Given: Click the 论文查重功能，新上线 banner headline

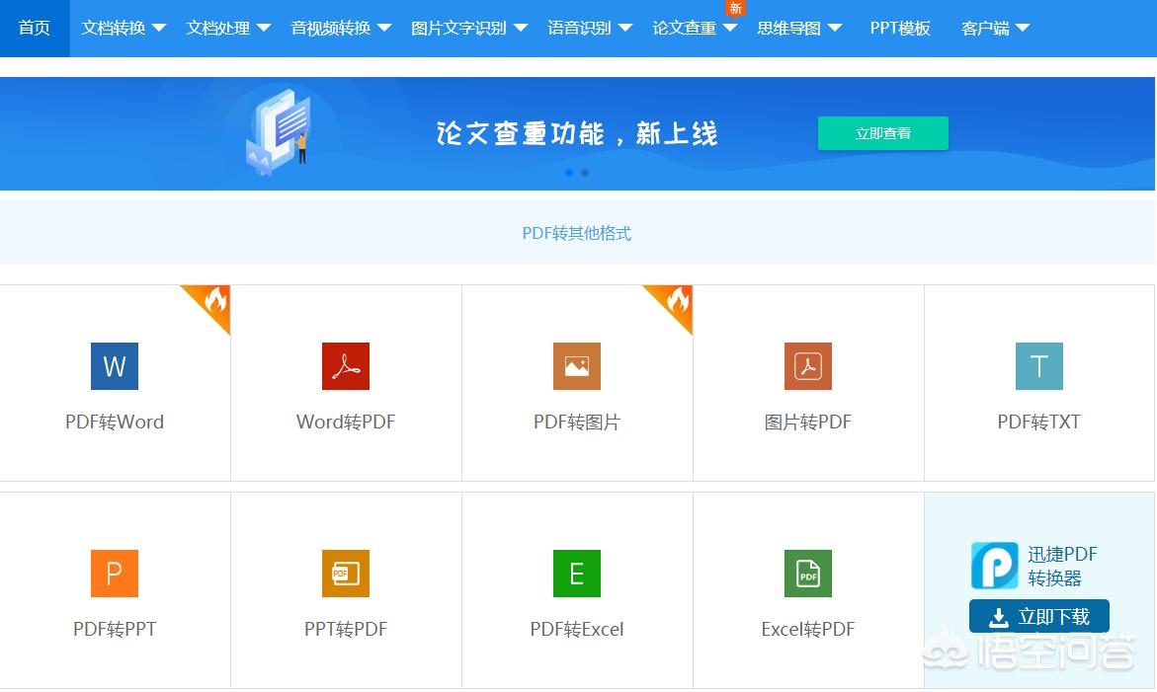Looking at the screenshot, I should click(577, 133).
